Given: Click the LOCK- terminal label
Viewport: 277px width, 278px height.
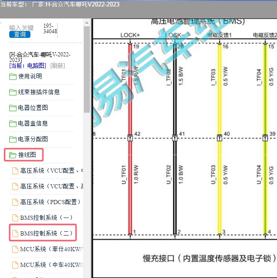Looking at the screenshot, I should click(x=175, y=35).
